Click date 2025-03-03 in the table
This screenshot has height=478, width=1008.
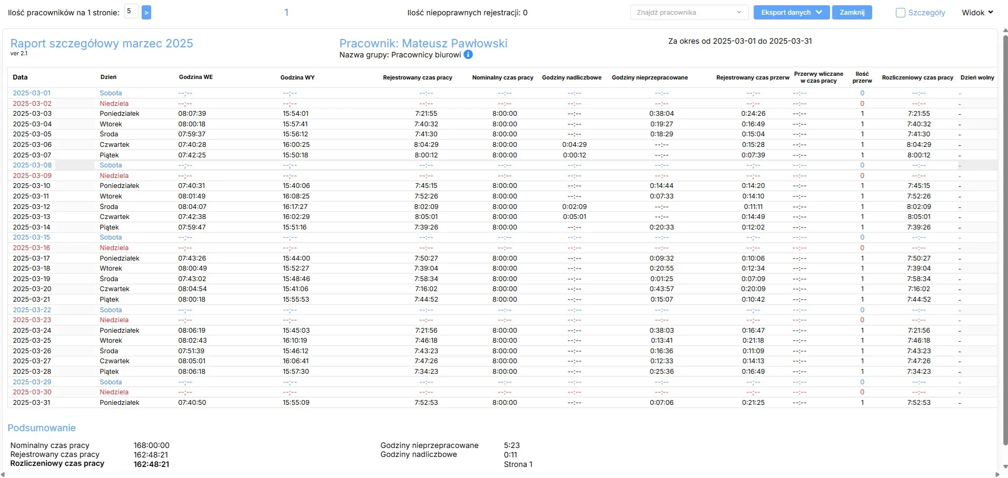32,114
